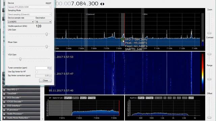This screenshot has width=216, height=121.
Task: Click the left frequency step arrow
Action: click(101, 4)
